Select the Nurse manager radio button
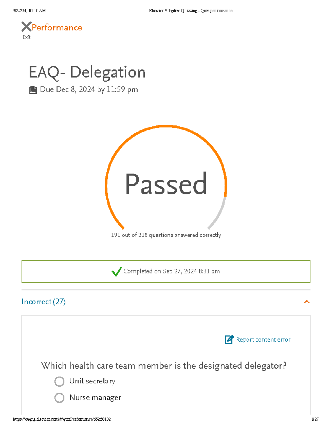 59,398
